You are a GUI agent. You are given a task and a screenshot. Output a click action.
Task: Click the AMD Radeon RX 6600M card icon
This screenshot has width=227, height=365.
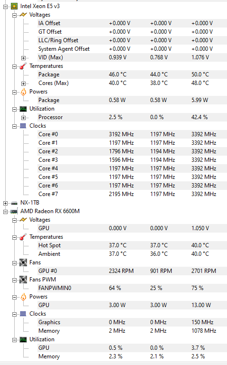click(x=14, y=211)
